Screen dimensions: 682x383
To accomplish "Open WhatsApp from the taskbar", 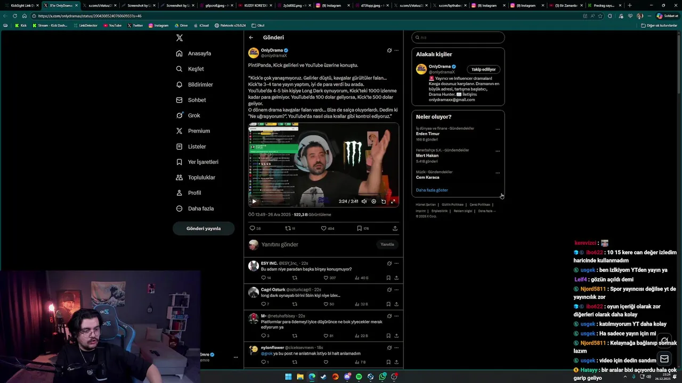I will coord(383,377).
